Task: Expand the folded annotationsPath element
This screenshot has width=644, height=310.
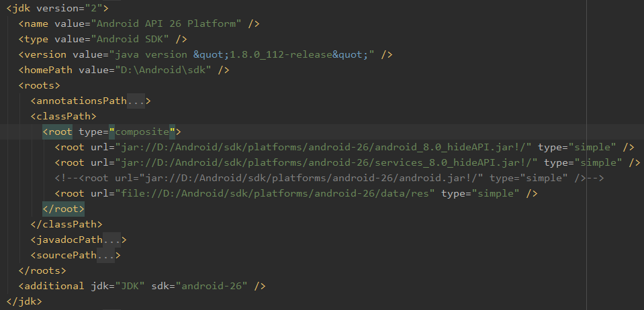Action: click(x=136, y=101)
